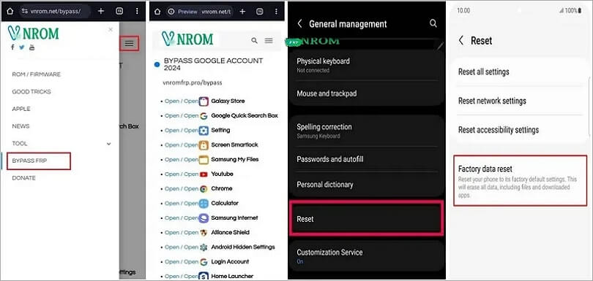Image resolution: width=593 pixels, height=281 pixels.
Task: Open Reset in General management
Action: coord(366,219)
